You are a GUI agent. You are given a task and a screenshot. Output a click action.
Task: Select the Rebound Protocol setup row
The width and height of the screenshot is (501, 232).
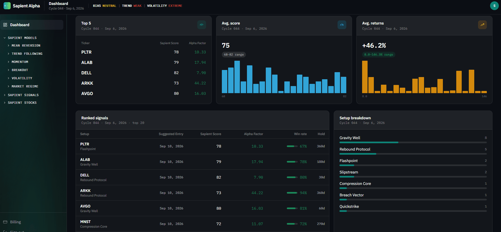(413, 151)
